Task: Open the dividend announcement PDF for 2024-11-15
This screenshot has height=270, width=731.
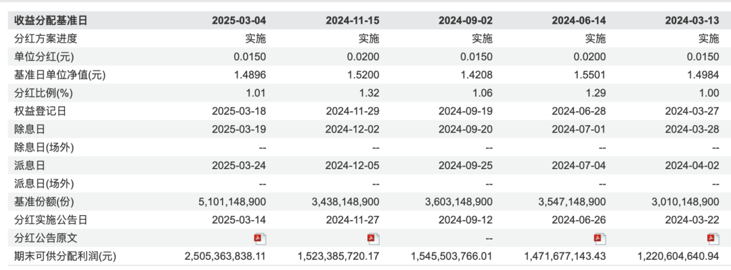Action: click(x=374, y=239)
